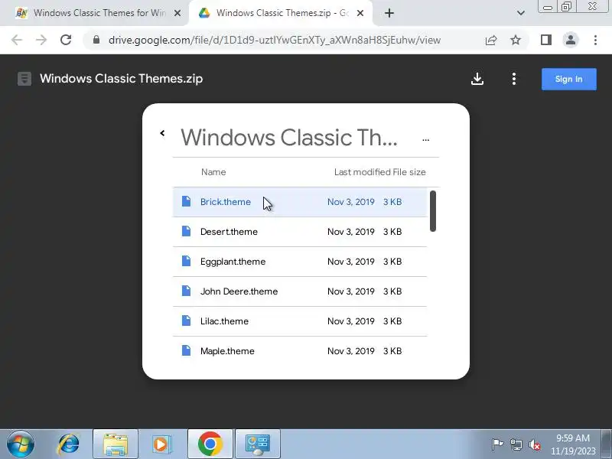Open the Chrome profile avatar menu

point(570,40)
